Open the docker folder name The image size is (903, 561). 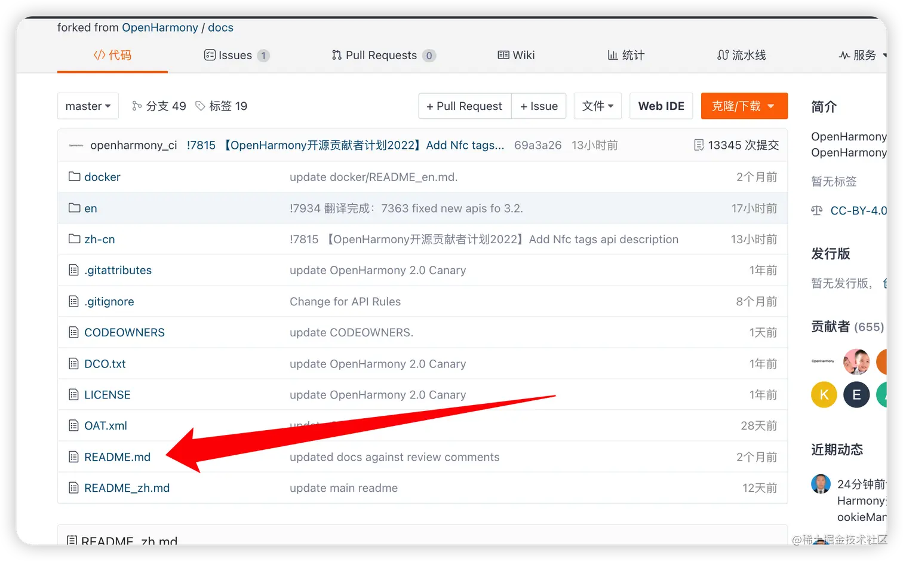pyautogui.click(x=102, y=177)
